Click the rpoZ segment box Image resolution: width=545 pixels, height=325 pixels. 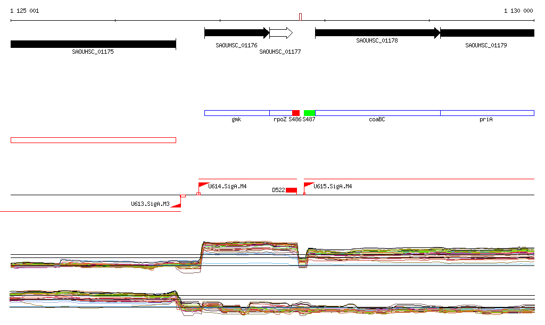tap(281, 113)
